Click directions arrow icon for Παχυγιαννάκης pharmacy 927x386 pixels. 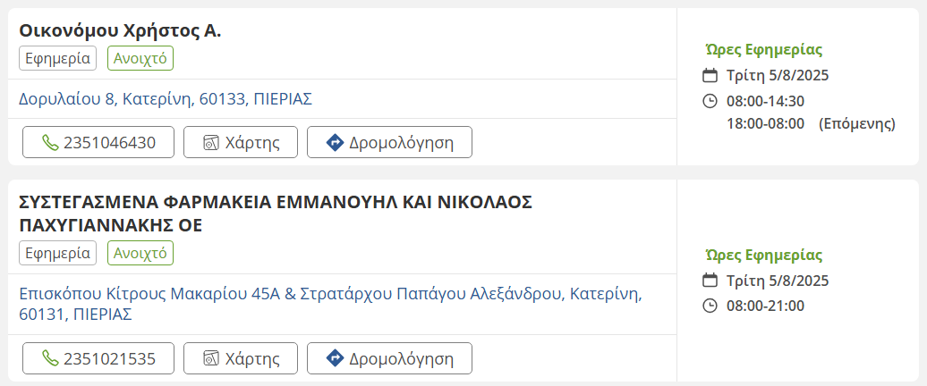pyautogui.click(x=335, y=359)
